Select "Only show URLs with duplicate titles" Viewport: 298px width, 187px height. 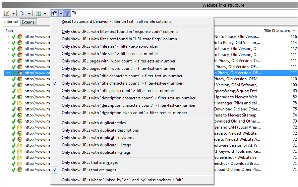[94, 123]
